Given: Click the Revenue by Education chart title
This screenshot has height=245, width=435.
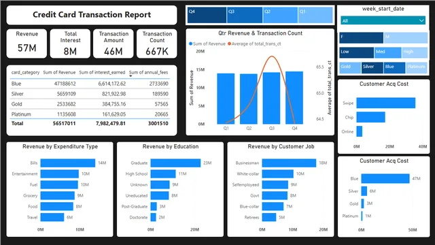Looking at the screenshot, I should point(171,146).
